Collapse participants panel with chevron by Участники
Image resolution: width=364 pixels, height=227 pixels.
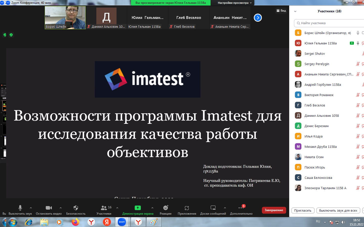coord(295,11)
